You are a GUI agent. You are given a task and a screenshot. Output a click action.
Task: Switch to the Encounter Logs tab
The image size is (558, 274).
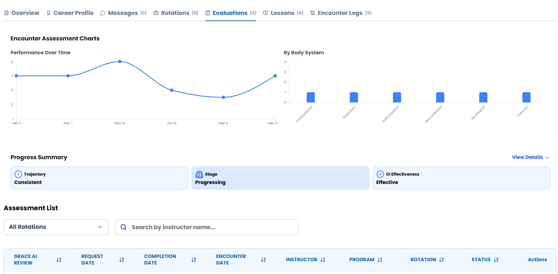click(x=341, y=13)
